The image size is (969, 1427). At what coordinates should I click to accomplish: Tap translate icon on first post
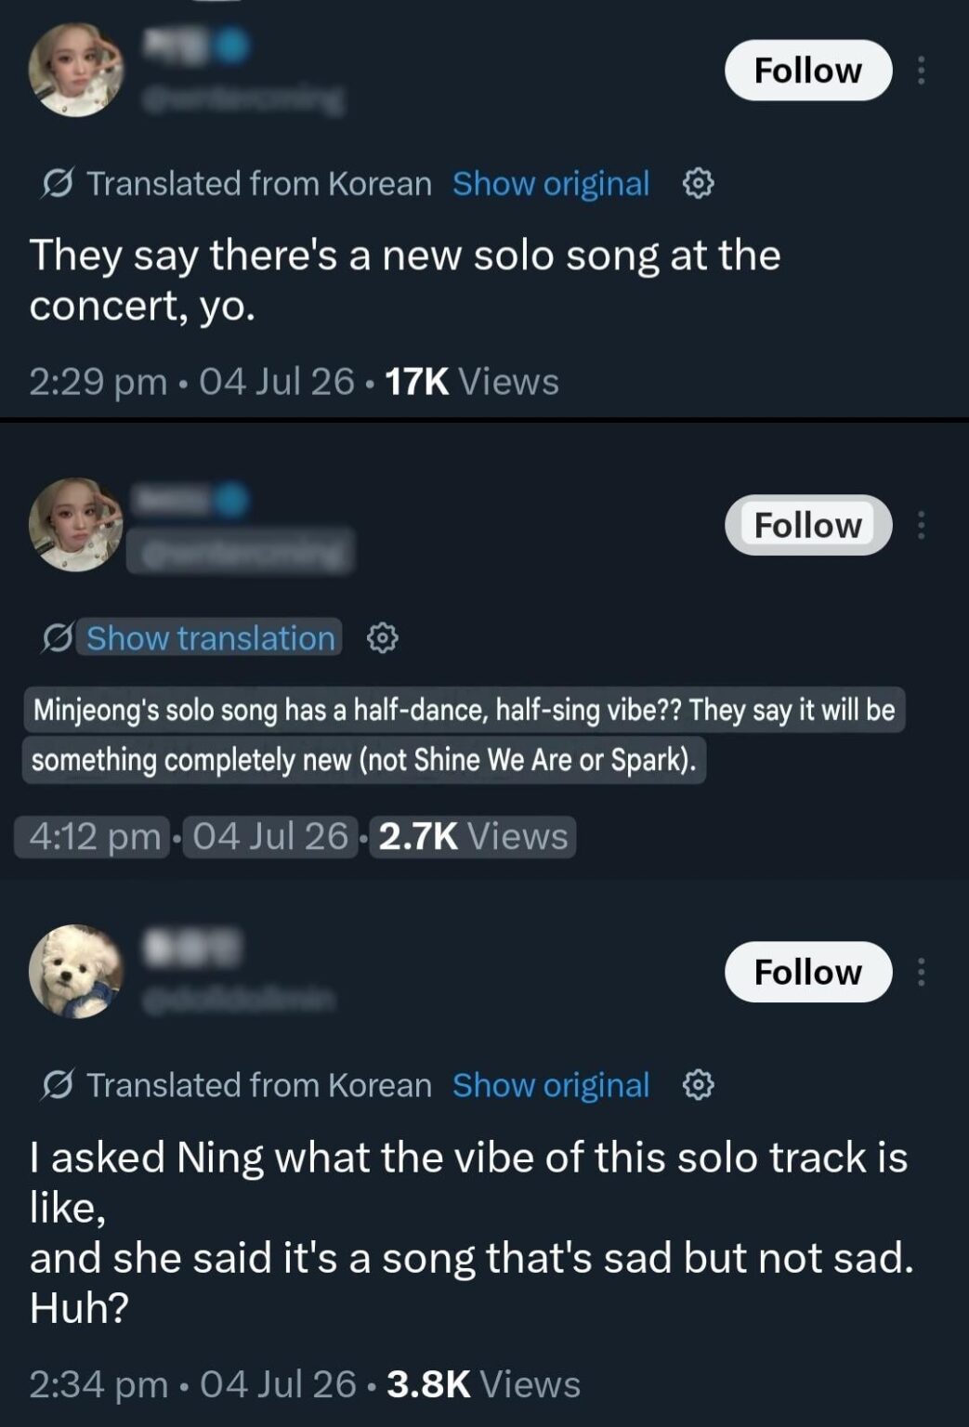click(58, 184)
